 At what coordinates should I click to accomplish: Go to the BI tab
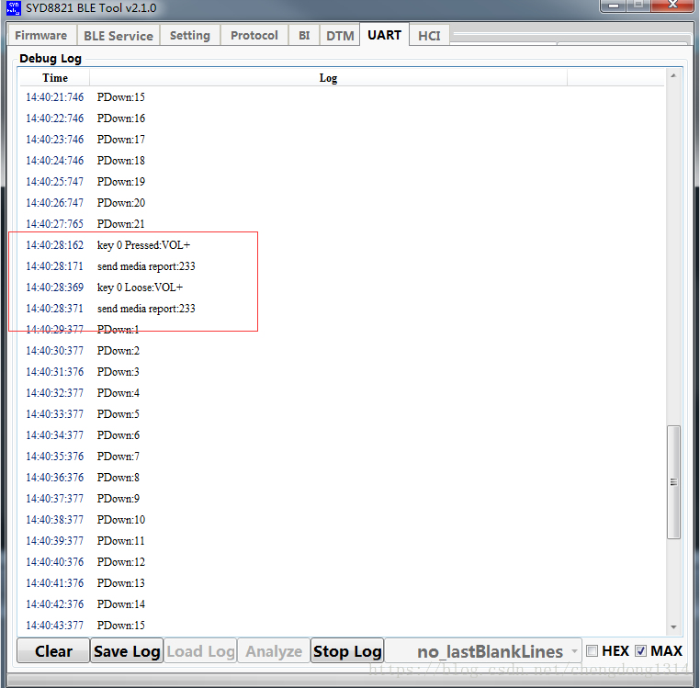tap(304, 35)
